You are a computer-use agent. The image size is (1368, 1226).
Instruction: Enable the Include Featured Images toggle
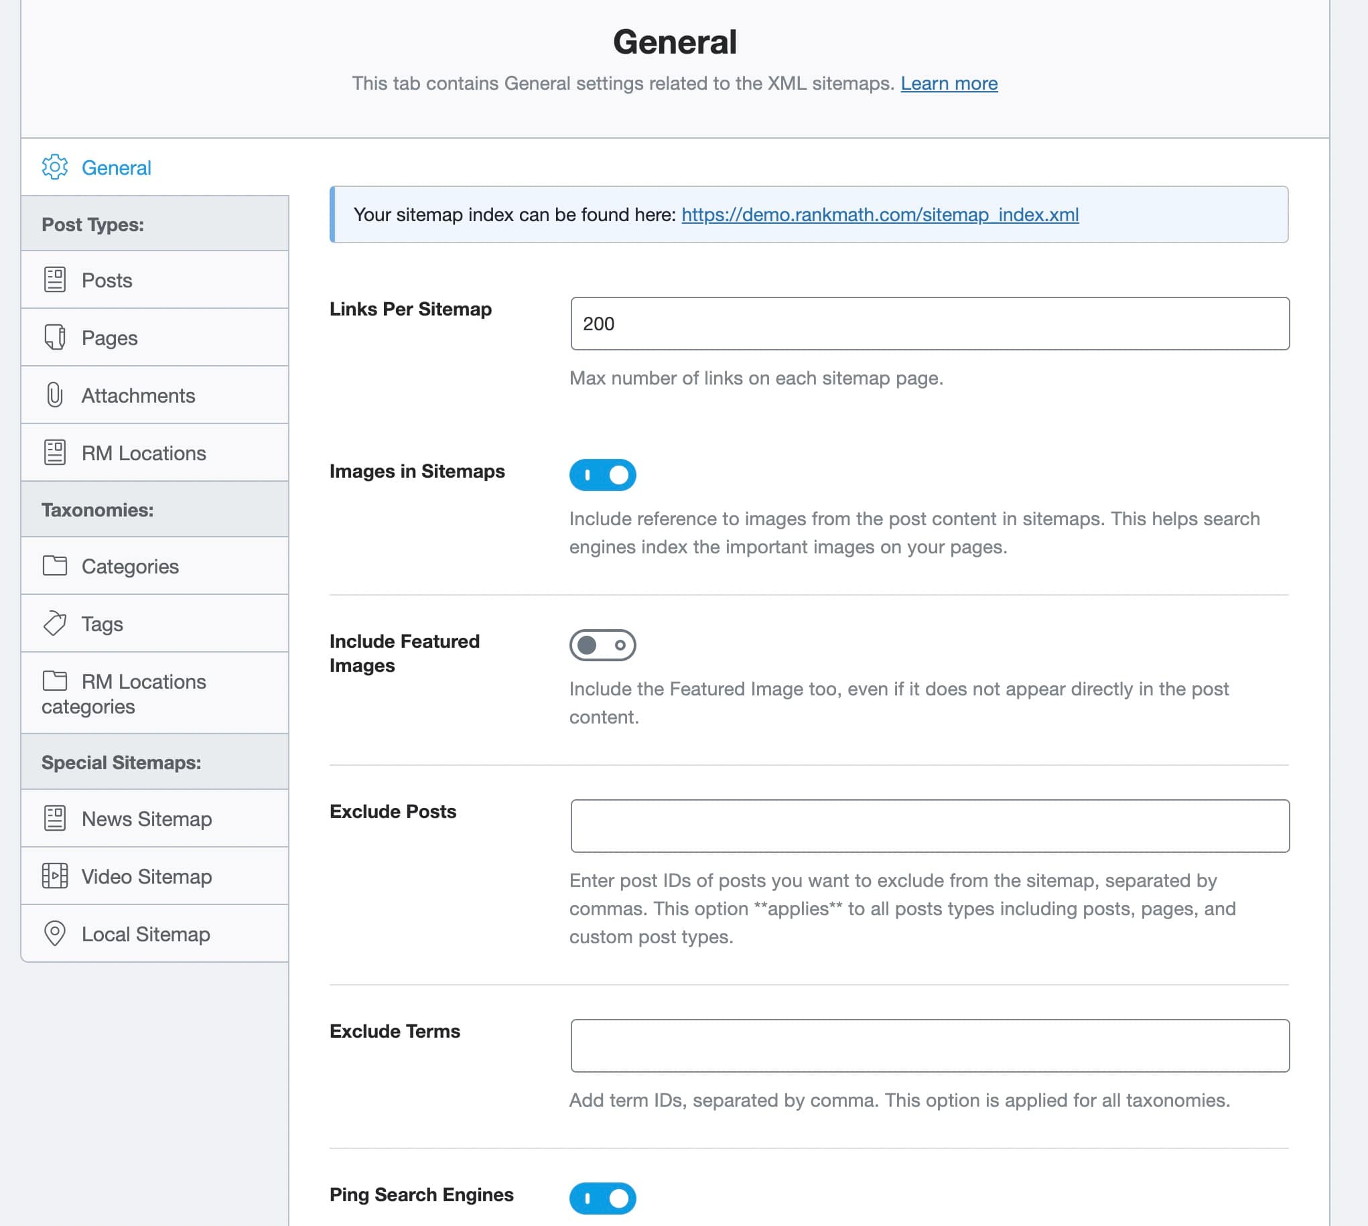click(x=602, y=645)
